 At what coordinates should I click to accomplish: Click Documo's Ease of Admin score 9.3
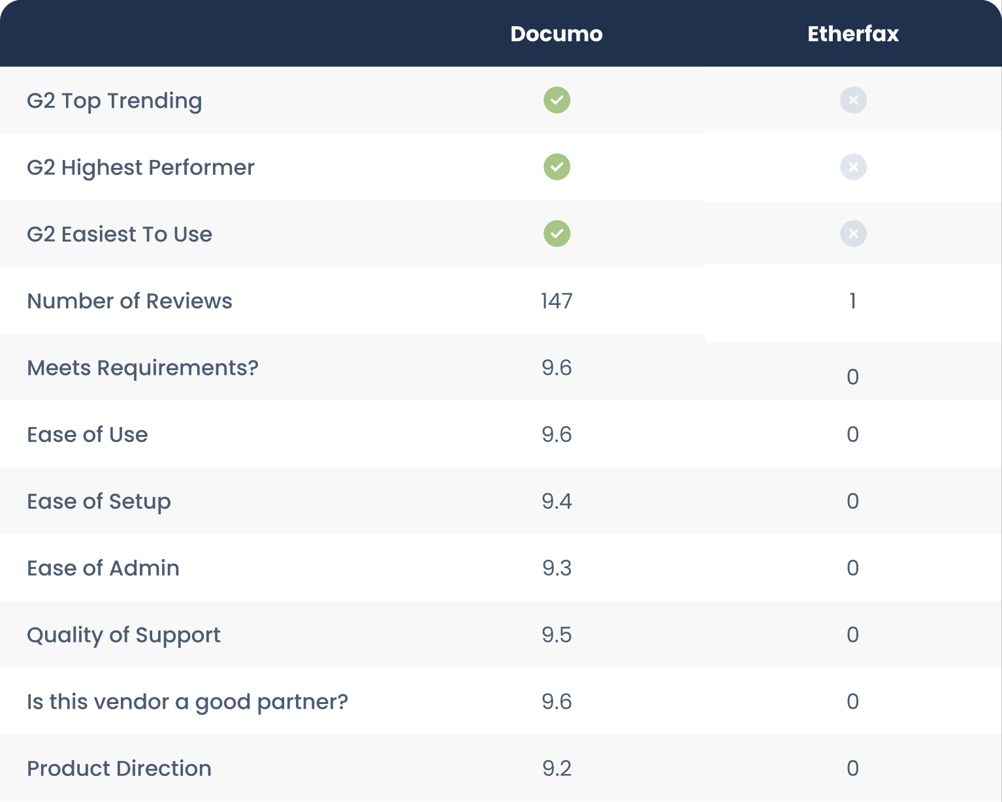point(557,568)
